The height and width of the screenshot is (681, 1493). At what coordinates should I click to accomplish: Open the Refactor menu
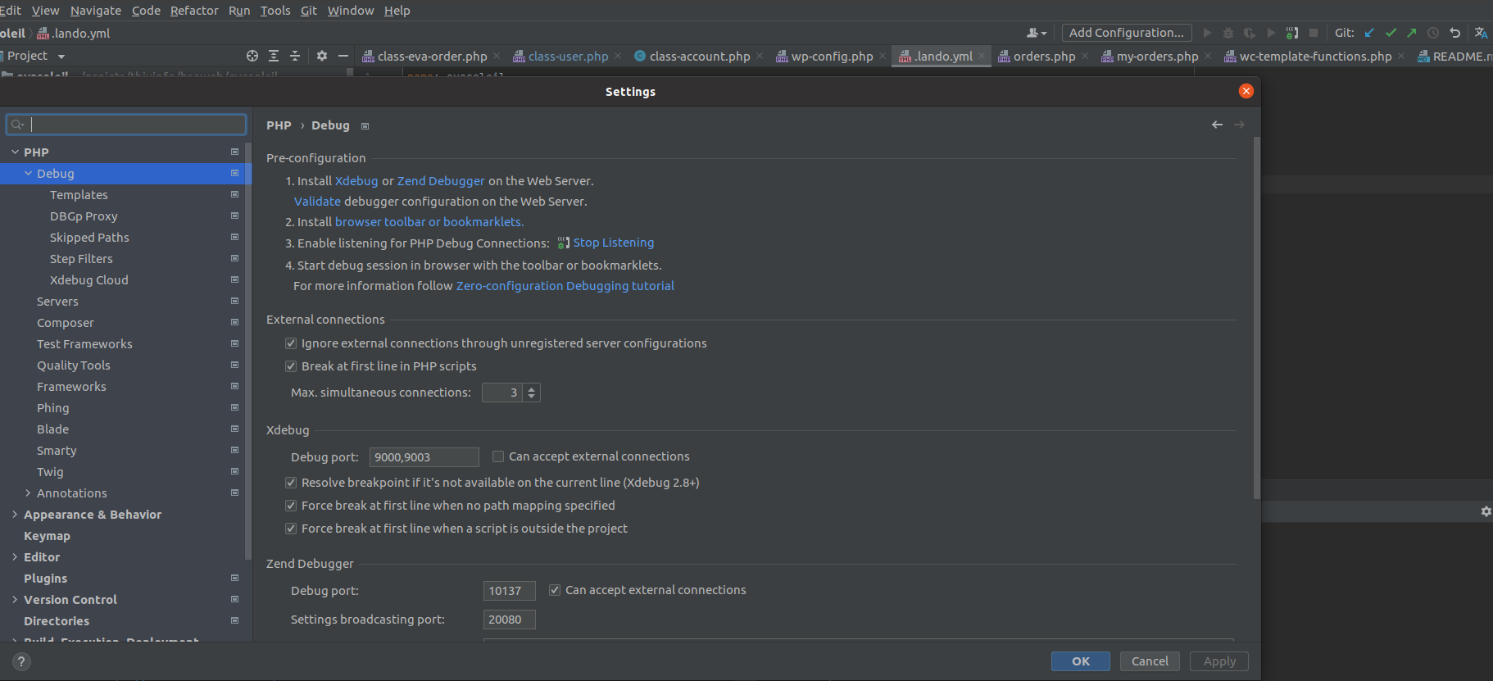(194, 11)
